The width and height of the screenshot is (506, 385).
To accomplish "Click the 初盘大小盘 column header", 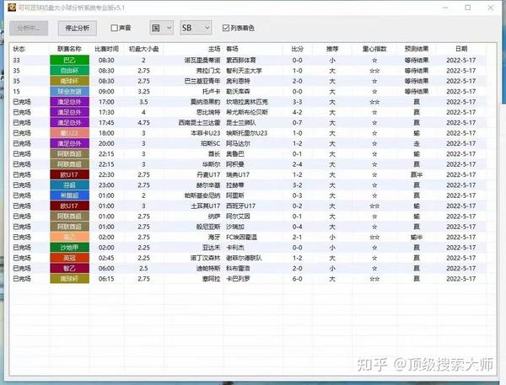I will [143, 49].
